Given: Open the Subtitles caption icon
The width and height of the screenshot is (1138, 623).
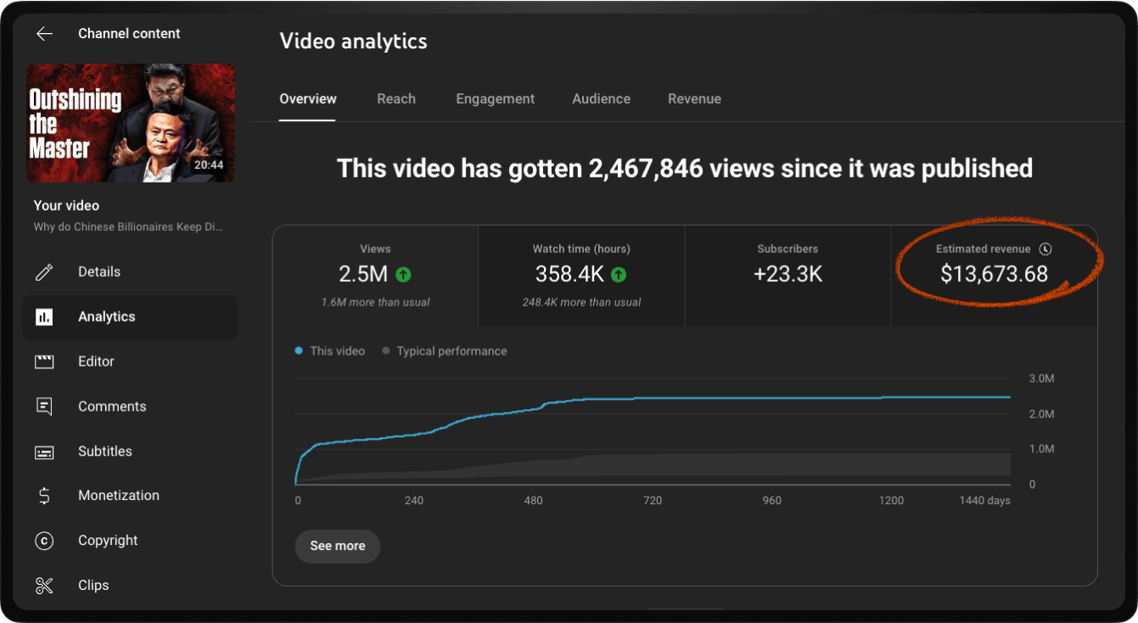Looking at the screenshot, I should (44, 452).
